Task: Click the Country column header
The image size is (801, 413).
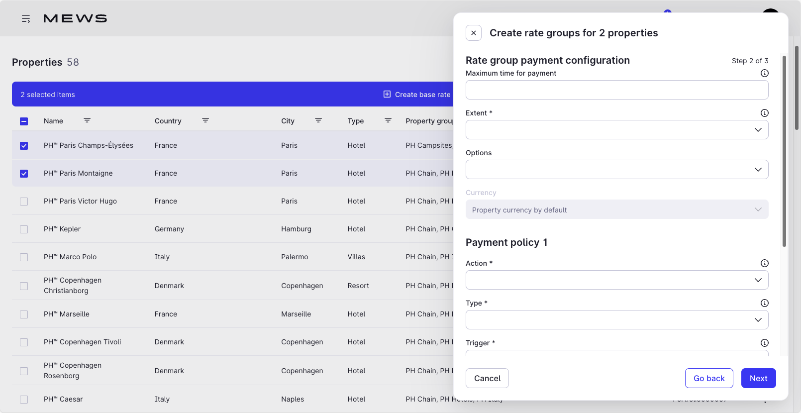Action: [x=168, y=121]
